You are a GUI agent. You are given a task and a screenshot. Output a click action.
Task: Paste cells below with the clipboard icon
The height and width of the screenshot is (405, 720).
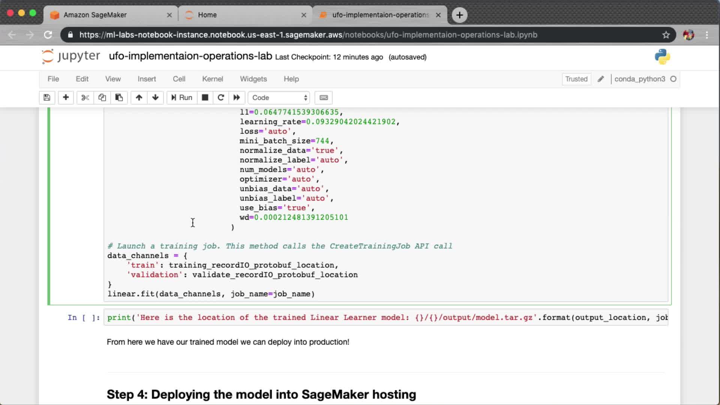119,97
